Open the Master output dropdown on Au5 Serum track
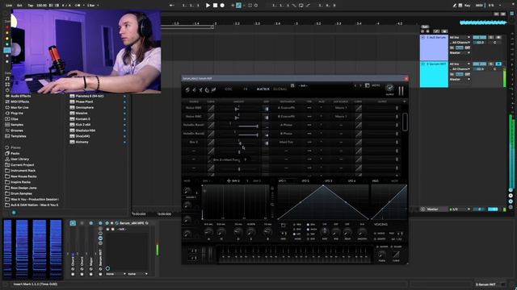517x290 pixels. tap(460, 52)
